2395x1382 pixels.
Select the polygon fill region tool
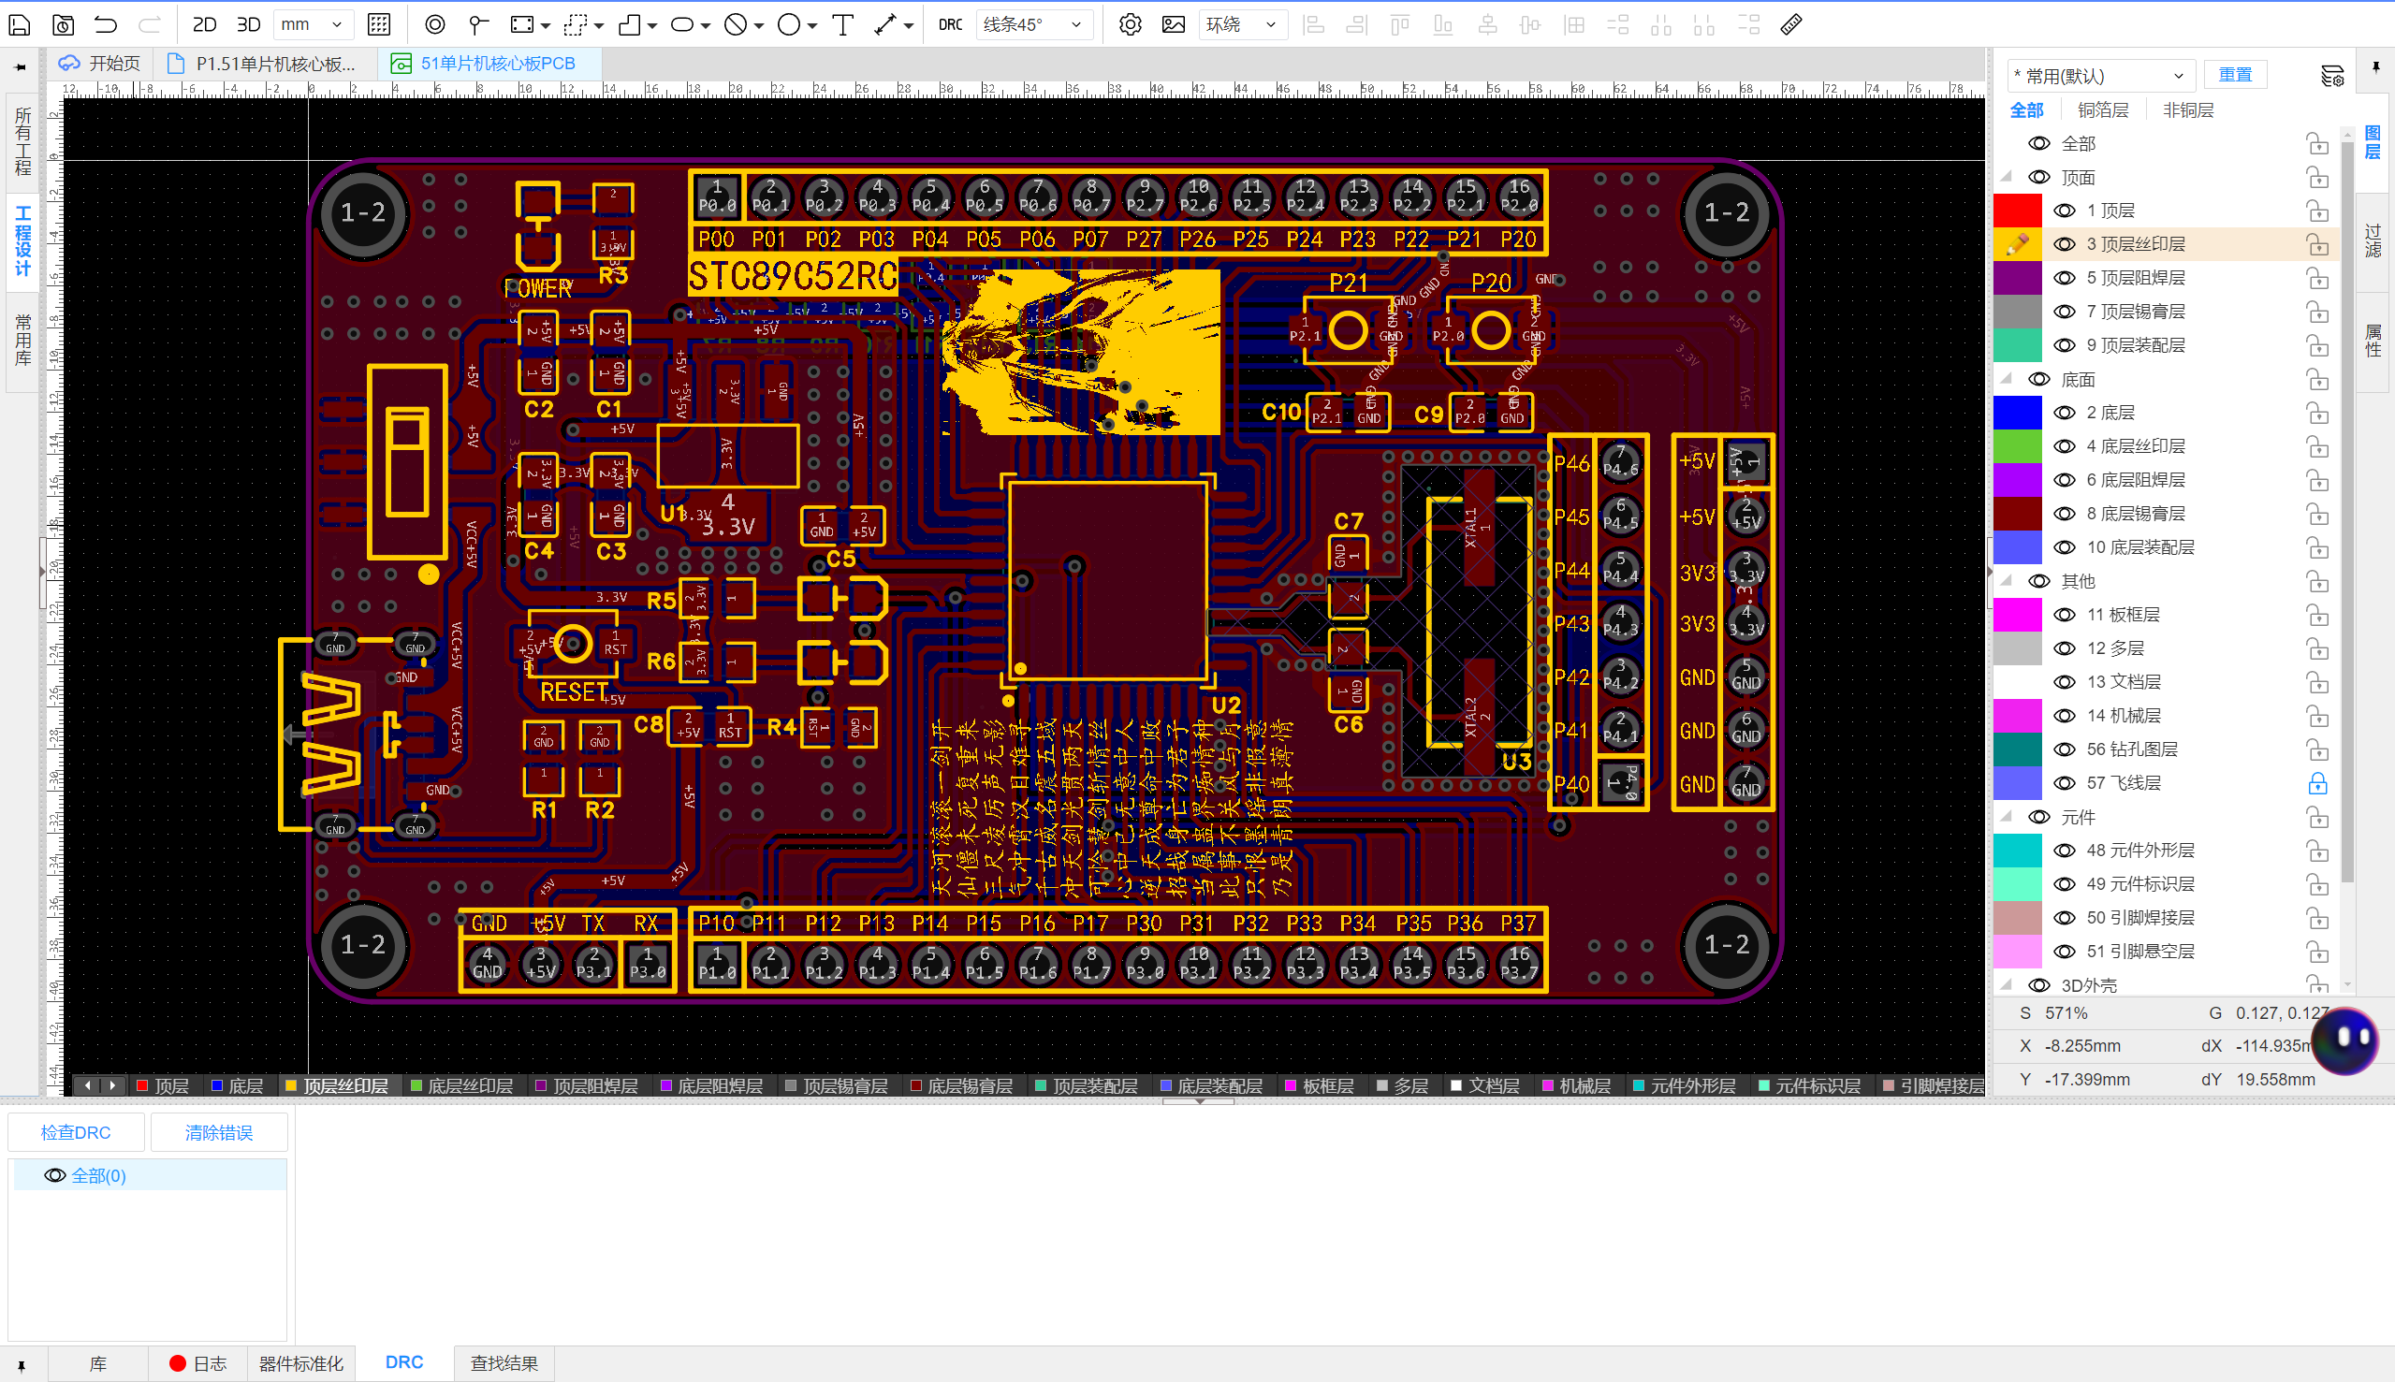click(629, 24)
